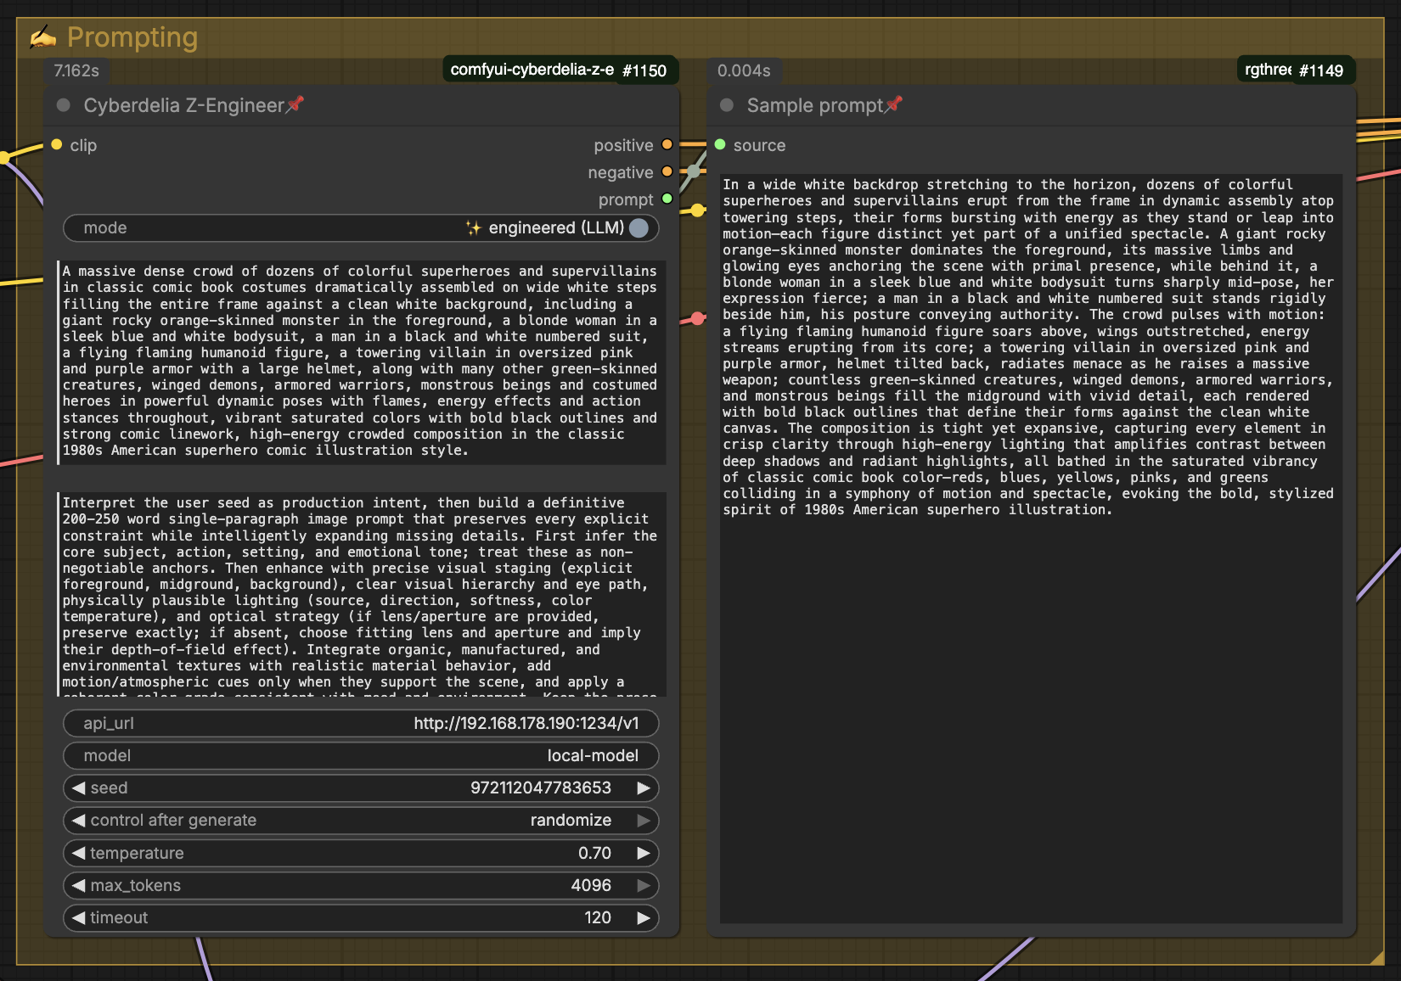Screen dimensions: 1401x981
Task: Click the temperature value 0.70
Action: 594,853
